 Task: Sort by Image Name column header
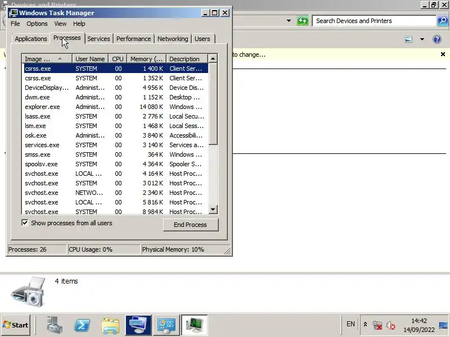coord(47,59)
